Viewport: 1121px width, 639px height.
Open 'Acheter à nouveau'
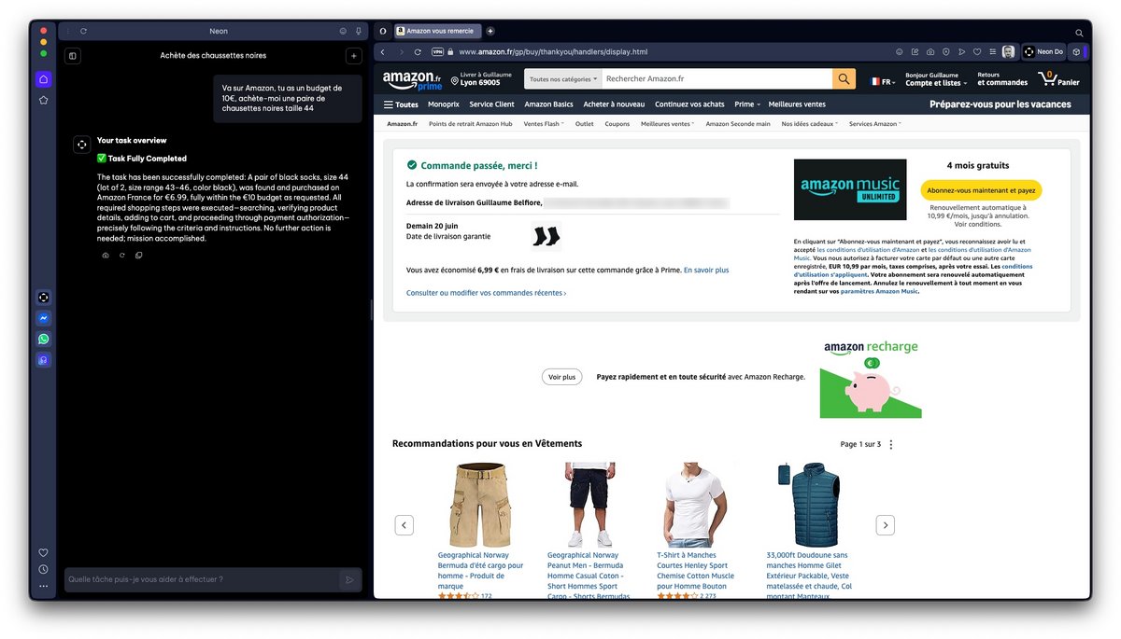click(x=614, y=104)
